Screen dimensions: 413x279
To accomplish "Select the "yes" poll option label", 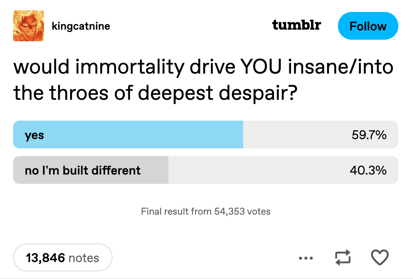I will [x=34, y=135].
